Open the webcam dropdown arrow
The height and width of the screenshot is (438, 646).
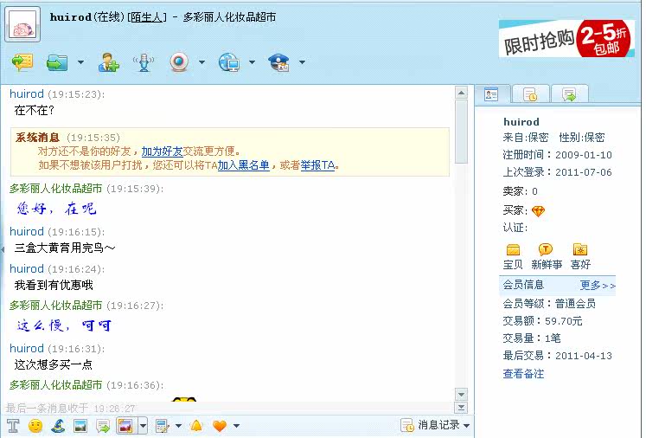pyautogui.click(x=201, y=62)
